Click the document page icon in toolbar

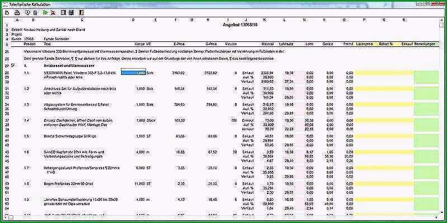[x=35, y=12]
